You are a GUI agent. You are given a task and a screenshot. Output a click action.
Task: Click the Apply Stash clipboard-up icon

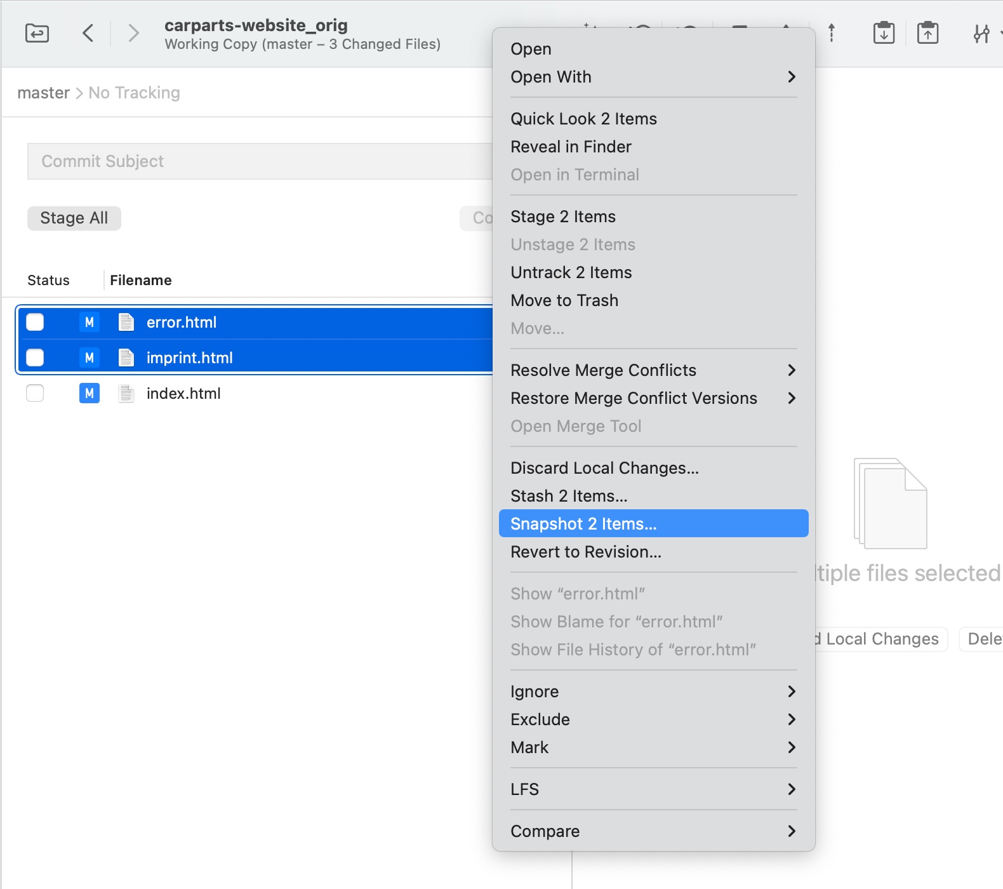927,33
